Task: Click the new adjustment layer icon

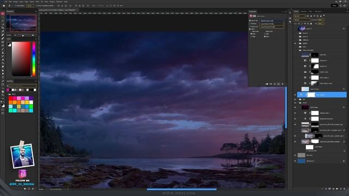Action: (333, 189)
